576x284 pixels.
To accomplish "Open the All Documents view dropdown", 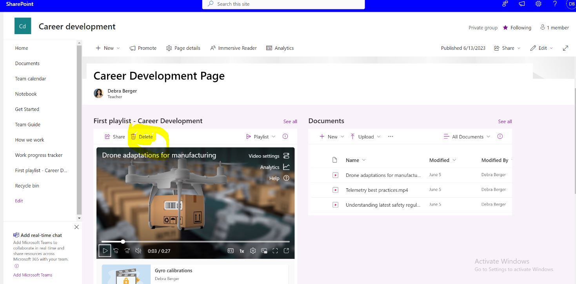I will (467, 137).
